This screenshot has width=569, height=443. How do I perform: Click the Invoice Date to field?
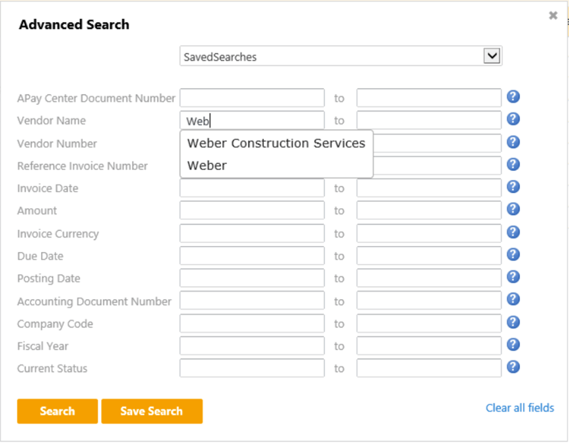[429, 188]
